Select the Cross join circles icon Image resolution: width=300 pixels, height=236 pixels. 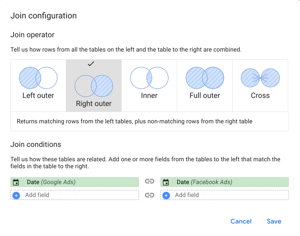[x=260, y=78]
